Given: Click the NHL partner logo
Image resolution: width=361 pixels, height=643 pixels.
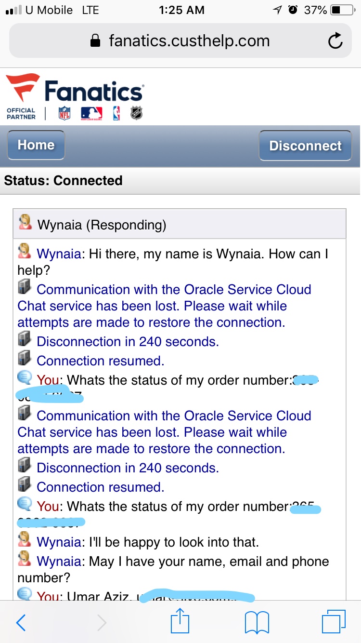Looking at the screenshot, I should click(138, 114).
